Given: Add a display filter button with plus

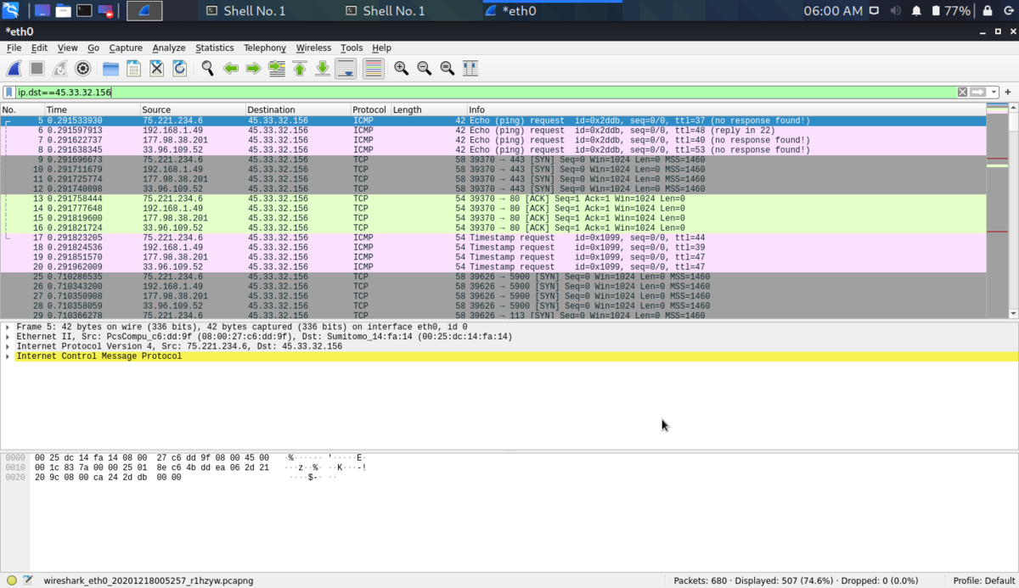Looking at the screenshot, I should click(1008, 92).
